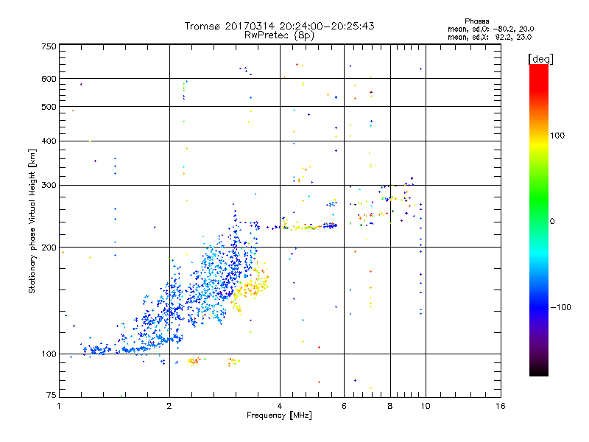
Task: Click the colorbar '0' tick label
Action: point(552,222)
